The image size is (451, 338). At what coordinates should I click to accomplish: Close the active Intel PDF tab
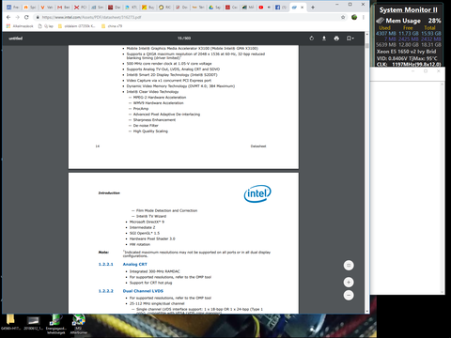tap(303, 8)
